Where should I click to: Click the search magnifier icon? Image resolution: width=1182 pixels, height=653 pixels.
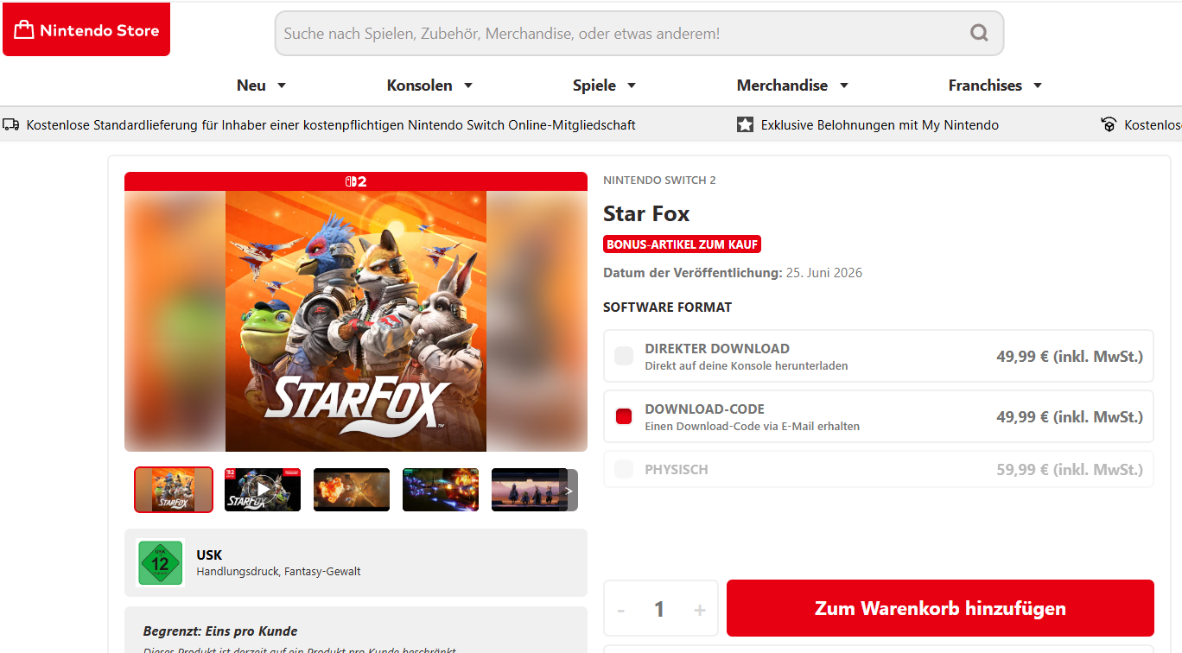979,34
